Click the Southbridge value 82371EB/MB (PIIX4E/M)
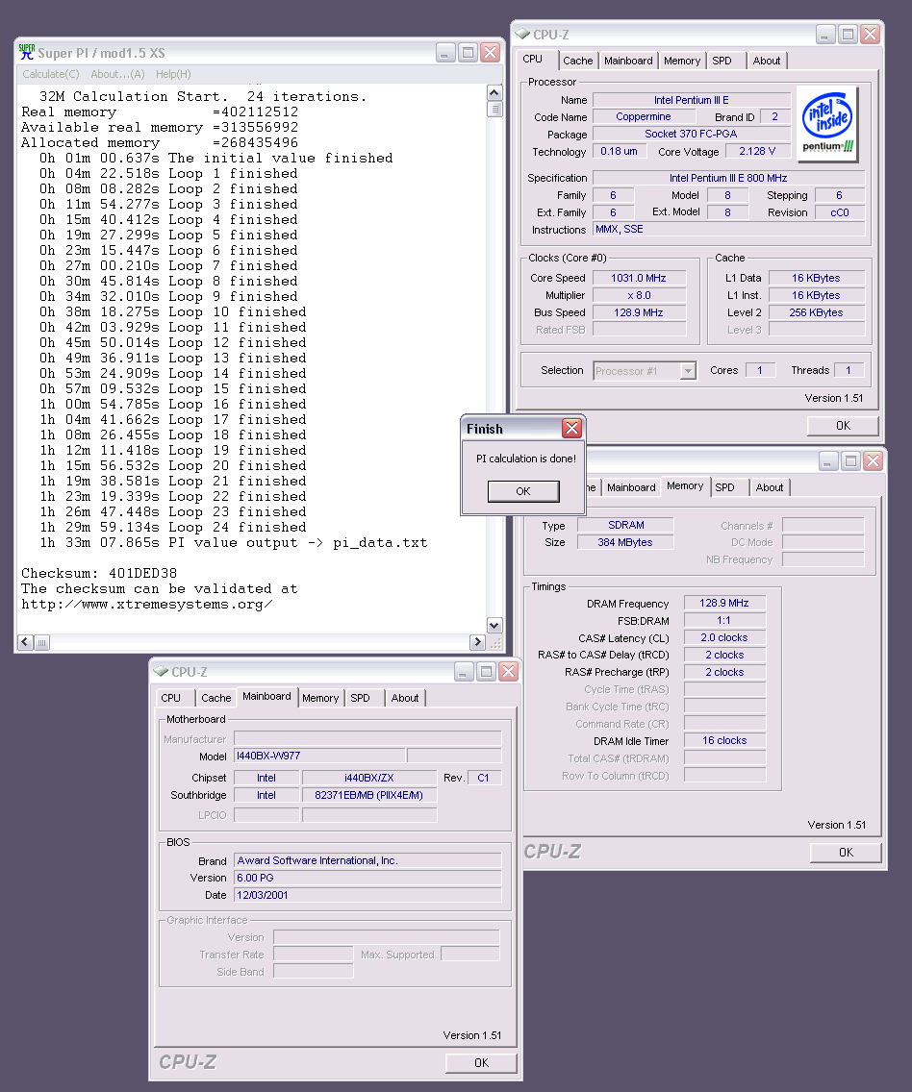Image resolution: width=912 pixels, height=1092 pixels. click(x=368, y=795)
